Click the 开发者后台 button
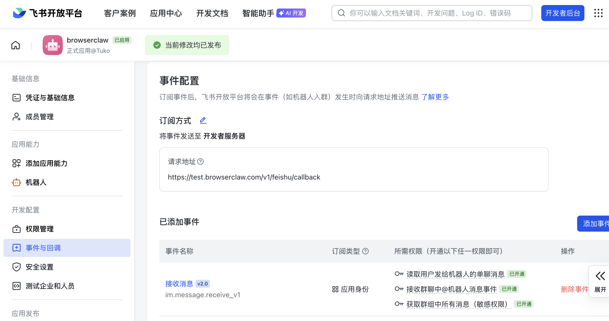609x321 pixels. tap(563, 13)
